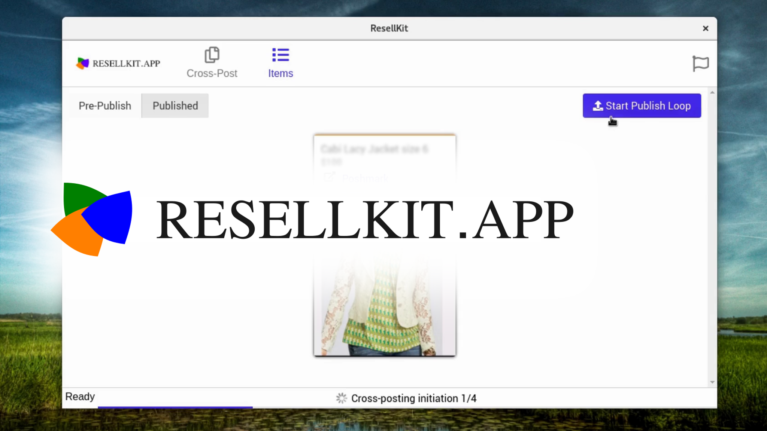
Task: Click the scrollbar up arrow
Action: [712, 92]
